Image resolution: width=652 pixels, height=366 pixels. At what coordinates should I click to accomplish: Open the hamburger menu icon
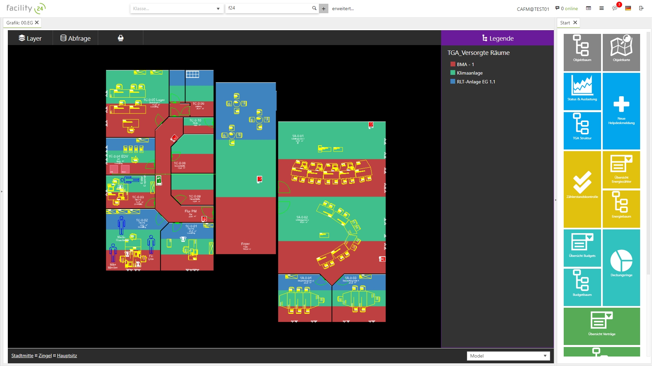[601, 8]
